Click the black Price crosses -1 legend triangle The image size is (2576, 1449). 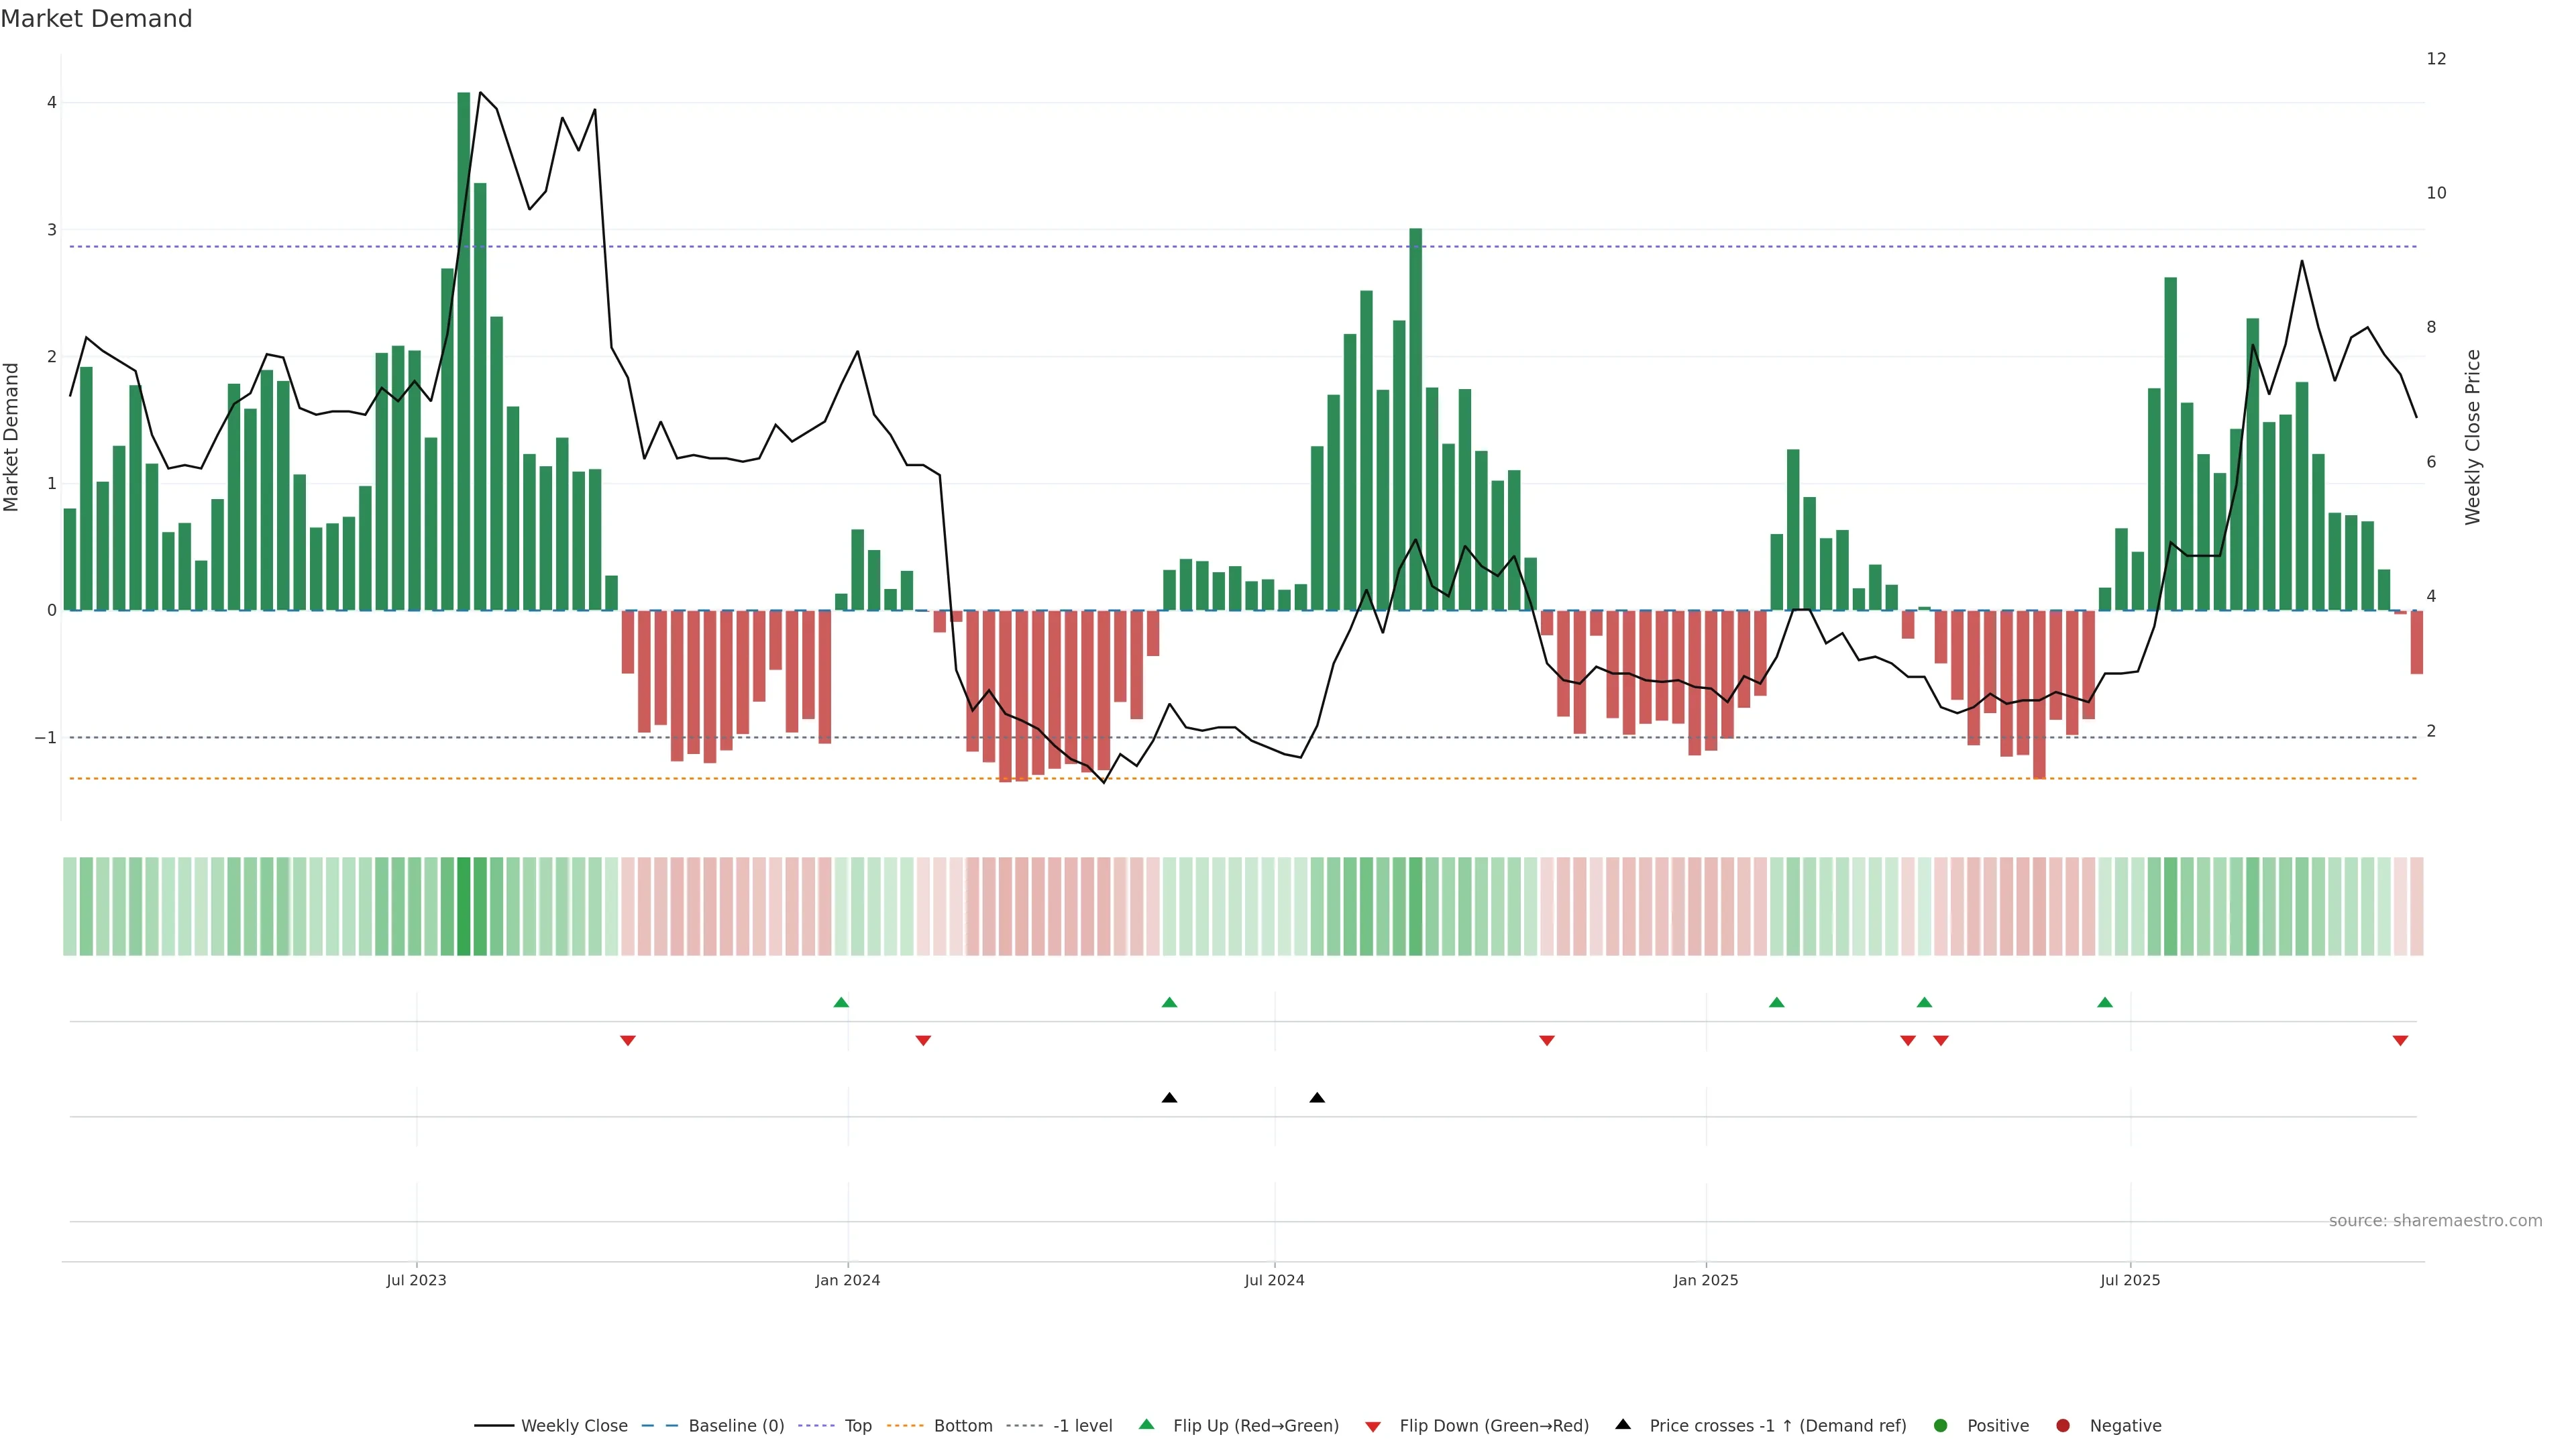tap(1622, 1424)
